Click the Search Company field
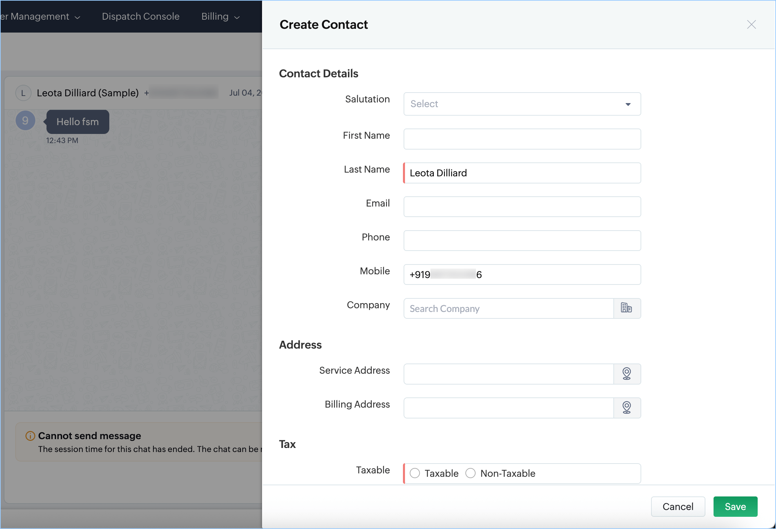 (508, 308)
